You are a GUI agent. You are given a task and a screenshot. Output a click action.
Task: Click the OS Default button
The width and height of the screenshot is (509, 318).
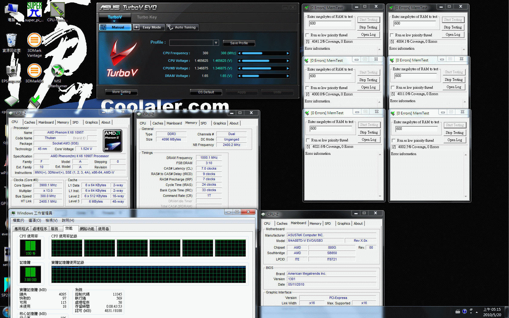coord(206,92)
